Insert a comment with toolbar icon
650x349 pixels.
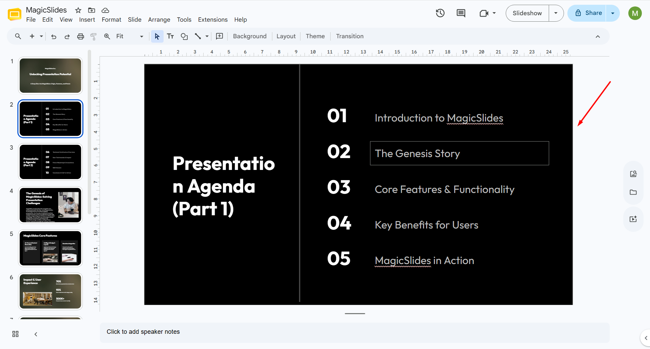[x=219, y=36]
